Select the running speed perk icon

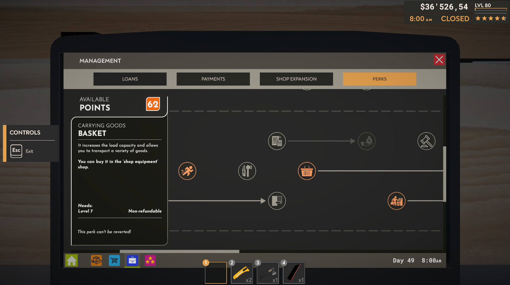tap(187, 171)
